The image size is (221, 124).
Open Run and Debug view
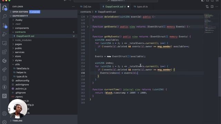pyautogui.click(x=4, y=34)
